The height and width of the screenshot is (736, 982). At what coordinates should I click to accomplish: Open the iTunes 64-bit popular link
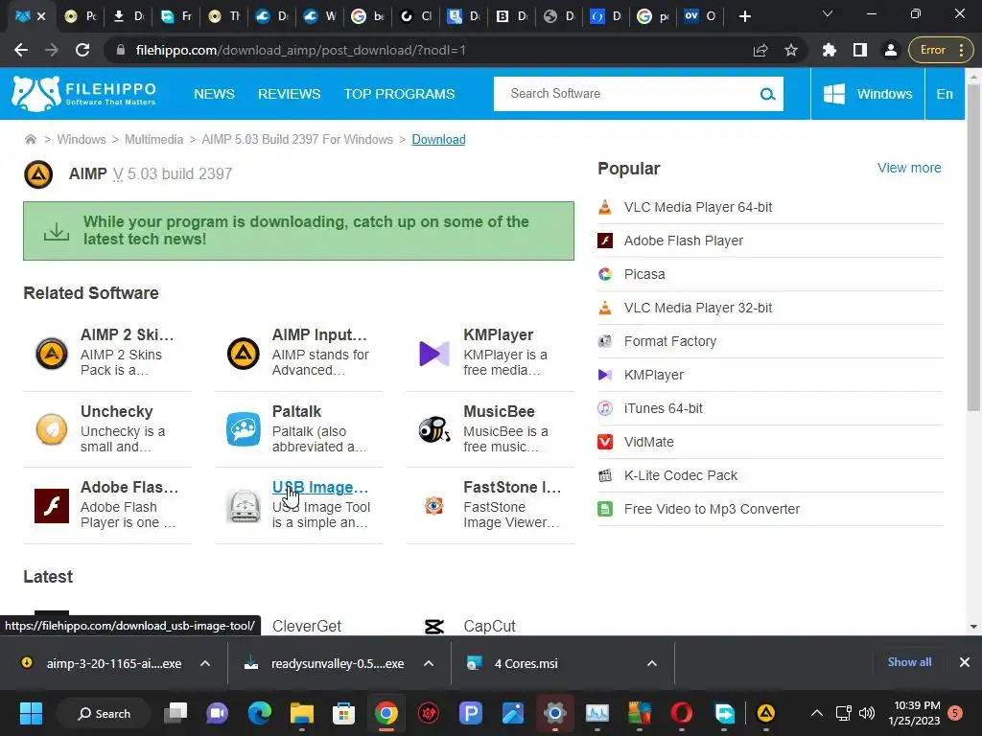click(x=664, y=408)
